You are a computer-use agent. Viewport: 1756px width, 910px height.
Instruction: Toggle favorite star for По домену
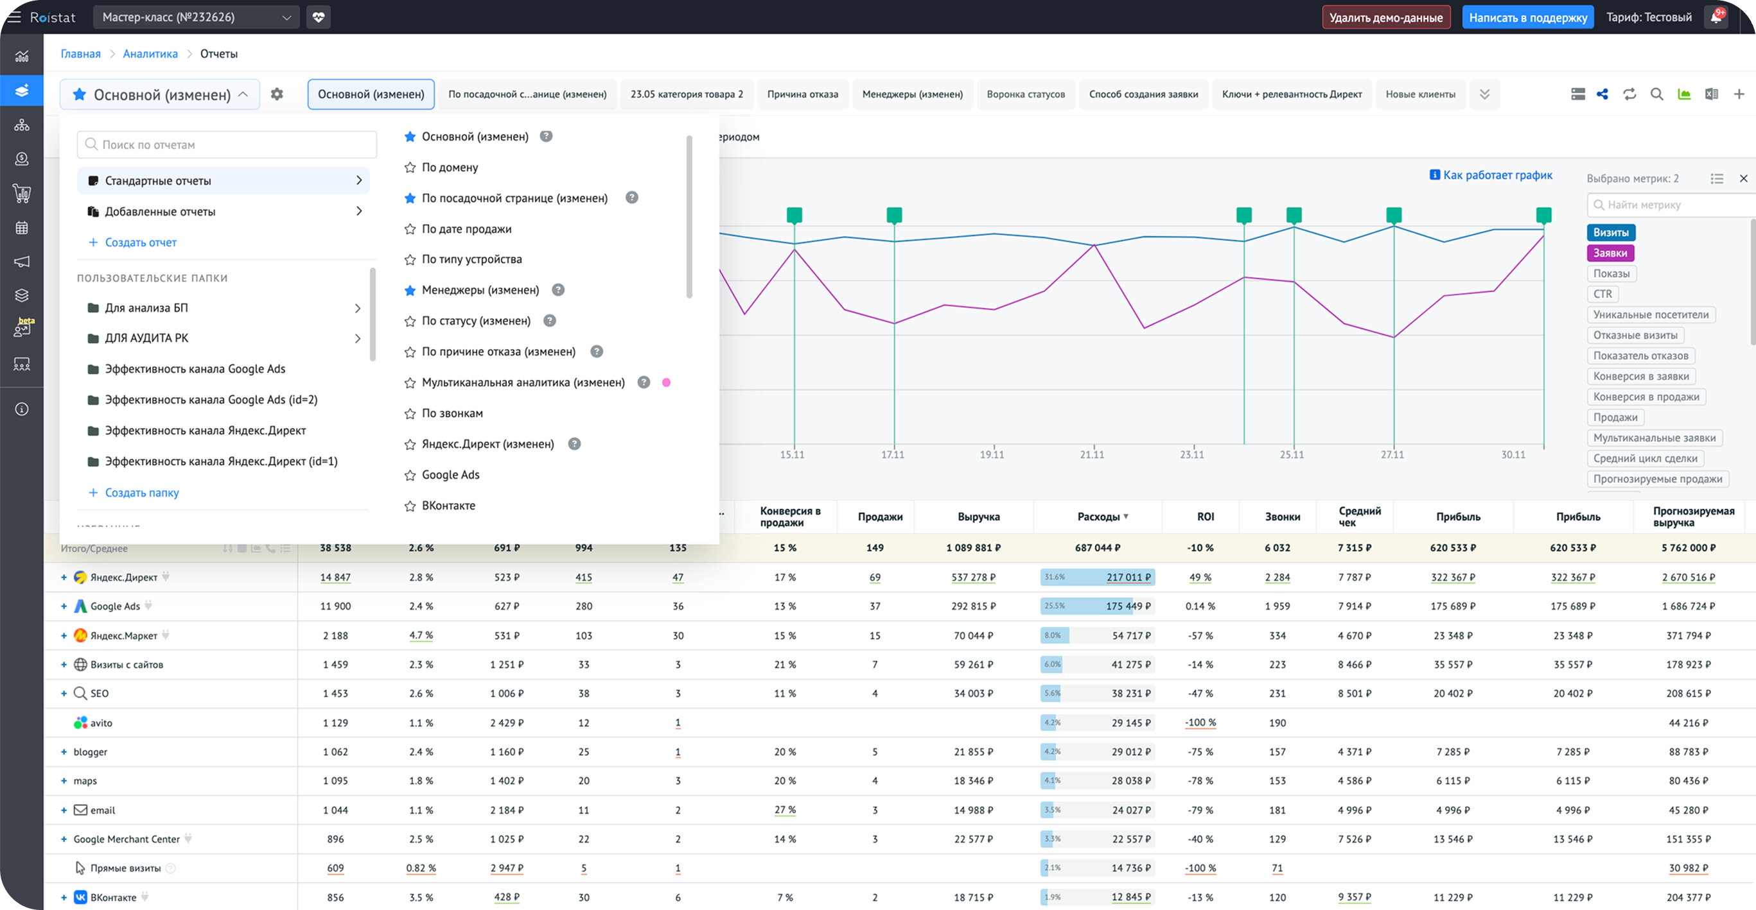coord(410,167)
